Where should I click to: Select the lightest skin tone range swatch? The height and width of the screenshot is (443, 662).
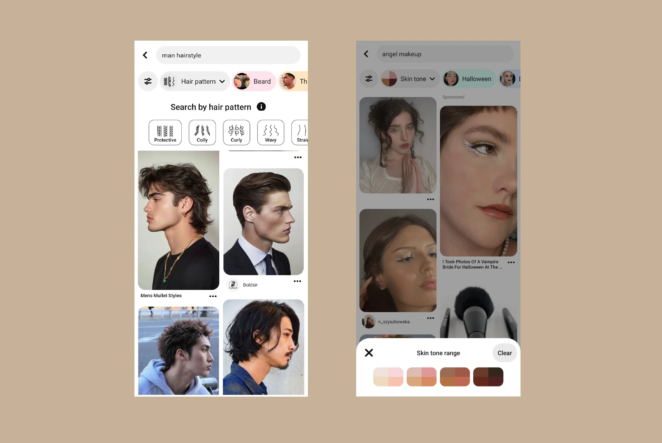(x=388, y=377)
